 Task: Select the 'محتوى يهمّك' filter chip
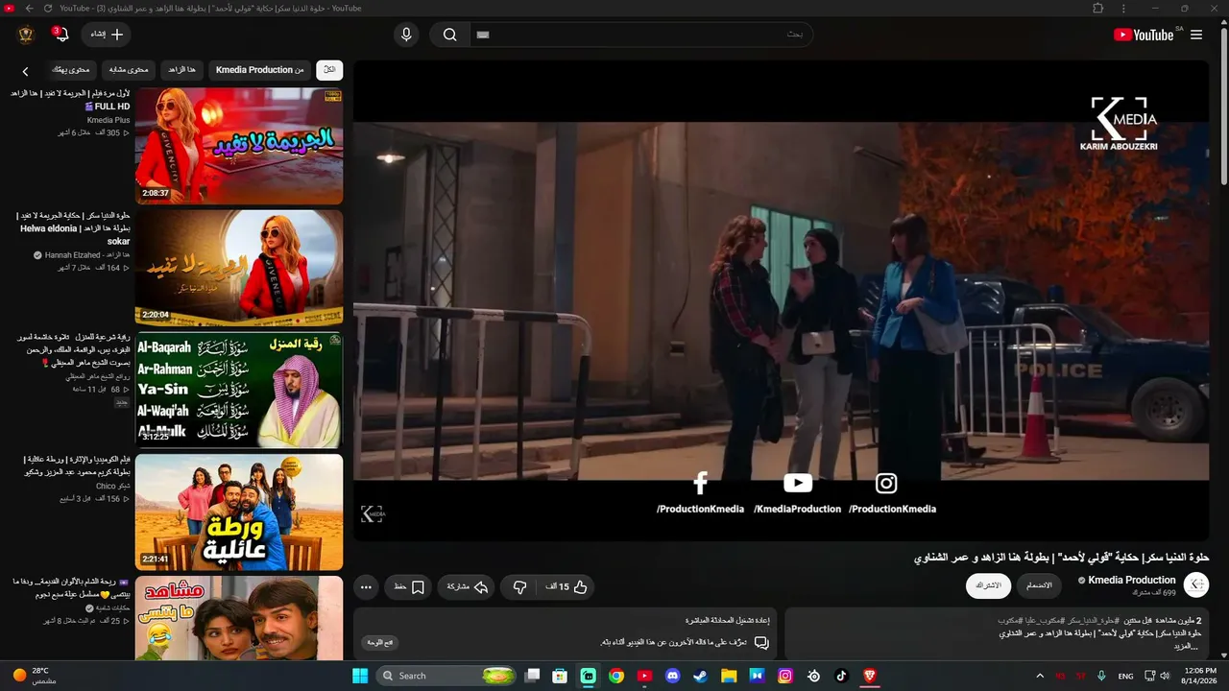(x=70, y=70)
